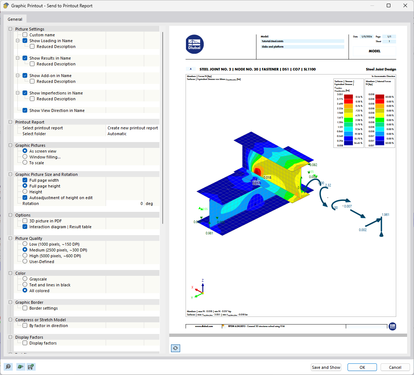The height and width of the screenshot is (375, 414).
Task: Select Full page height option
Action: 25,186
